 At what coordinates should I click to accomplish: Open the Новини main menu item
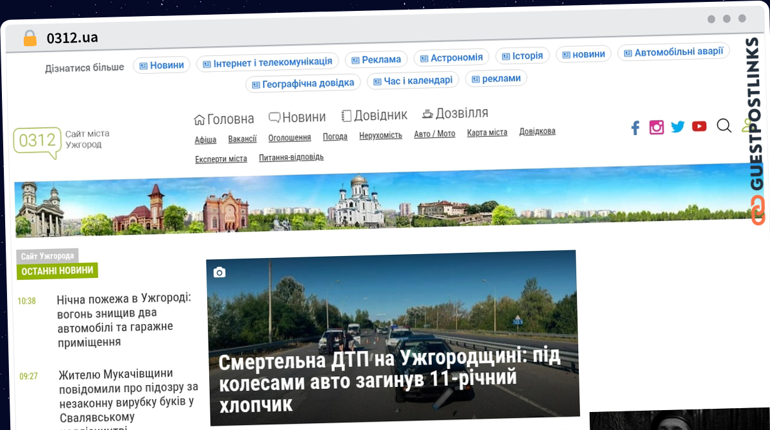[x=297, y=117]
